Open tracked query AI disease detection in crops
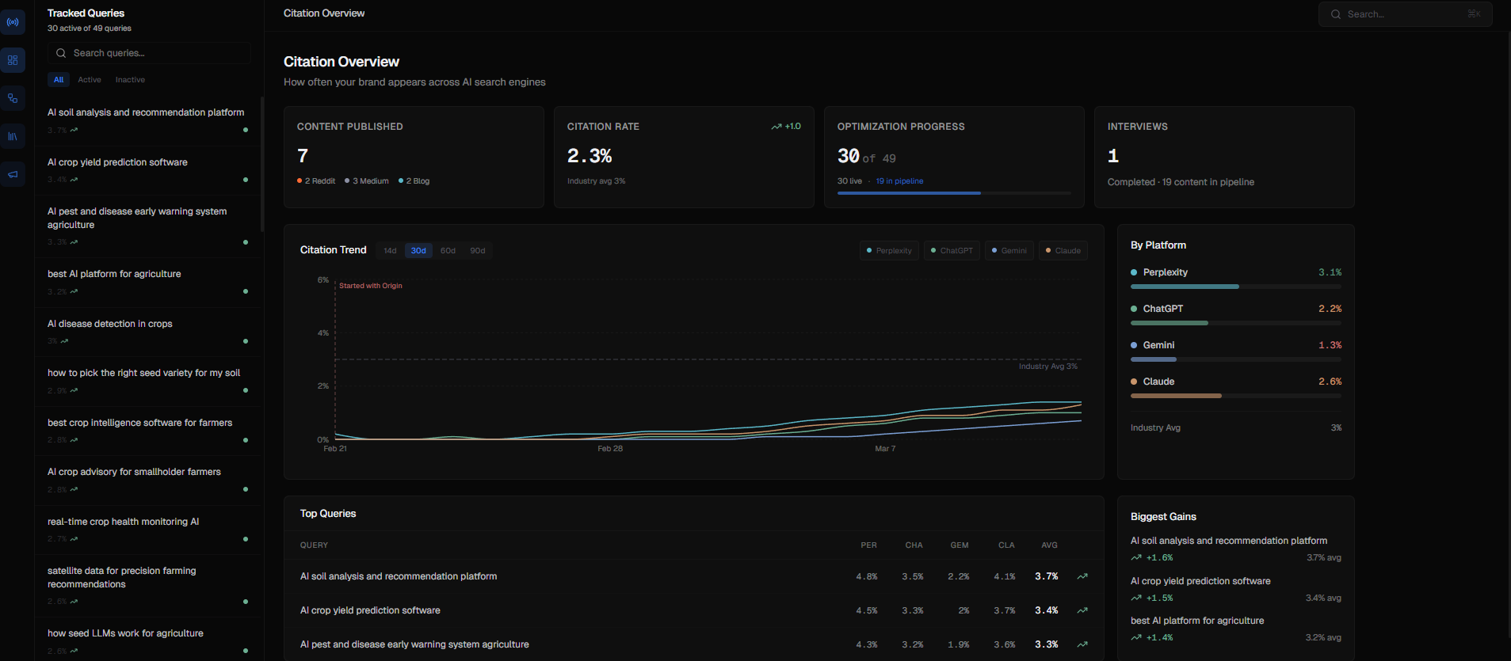 pyautogui.click(x=148, y=332)
